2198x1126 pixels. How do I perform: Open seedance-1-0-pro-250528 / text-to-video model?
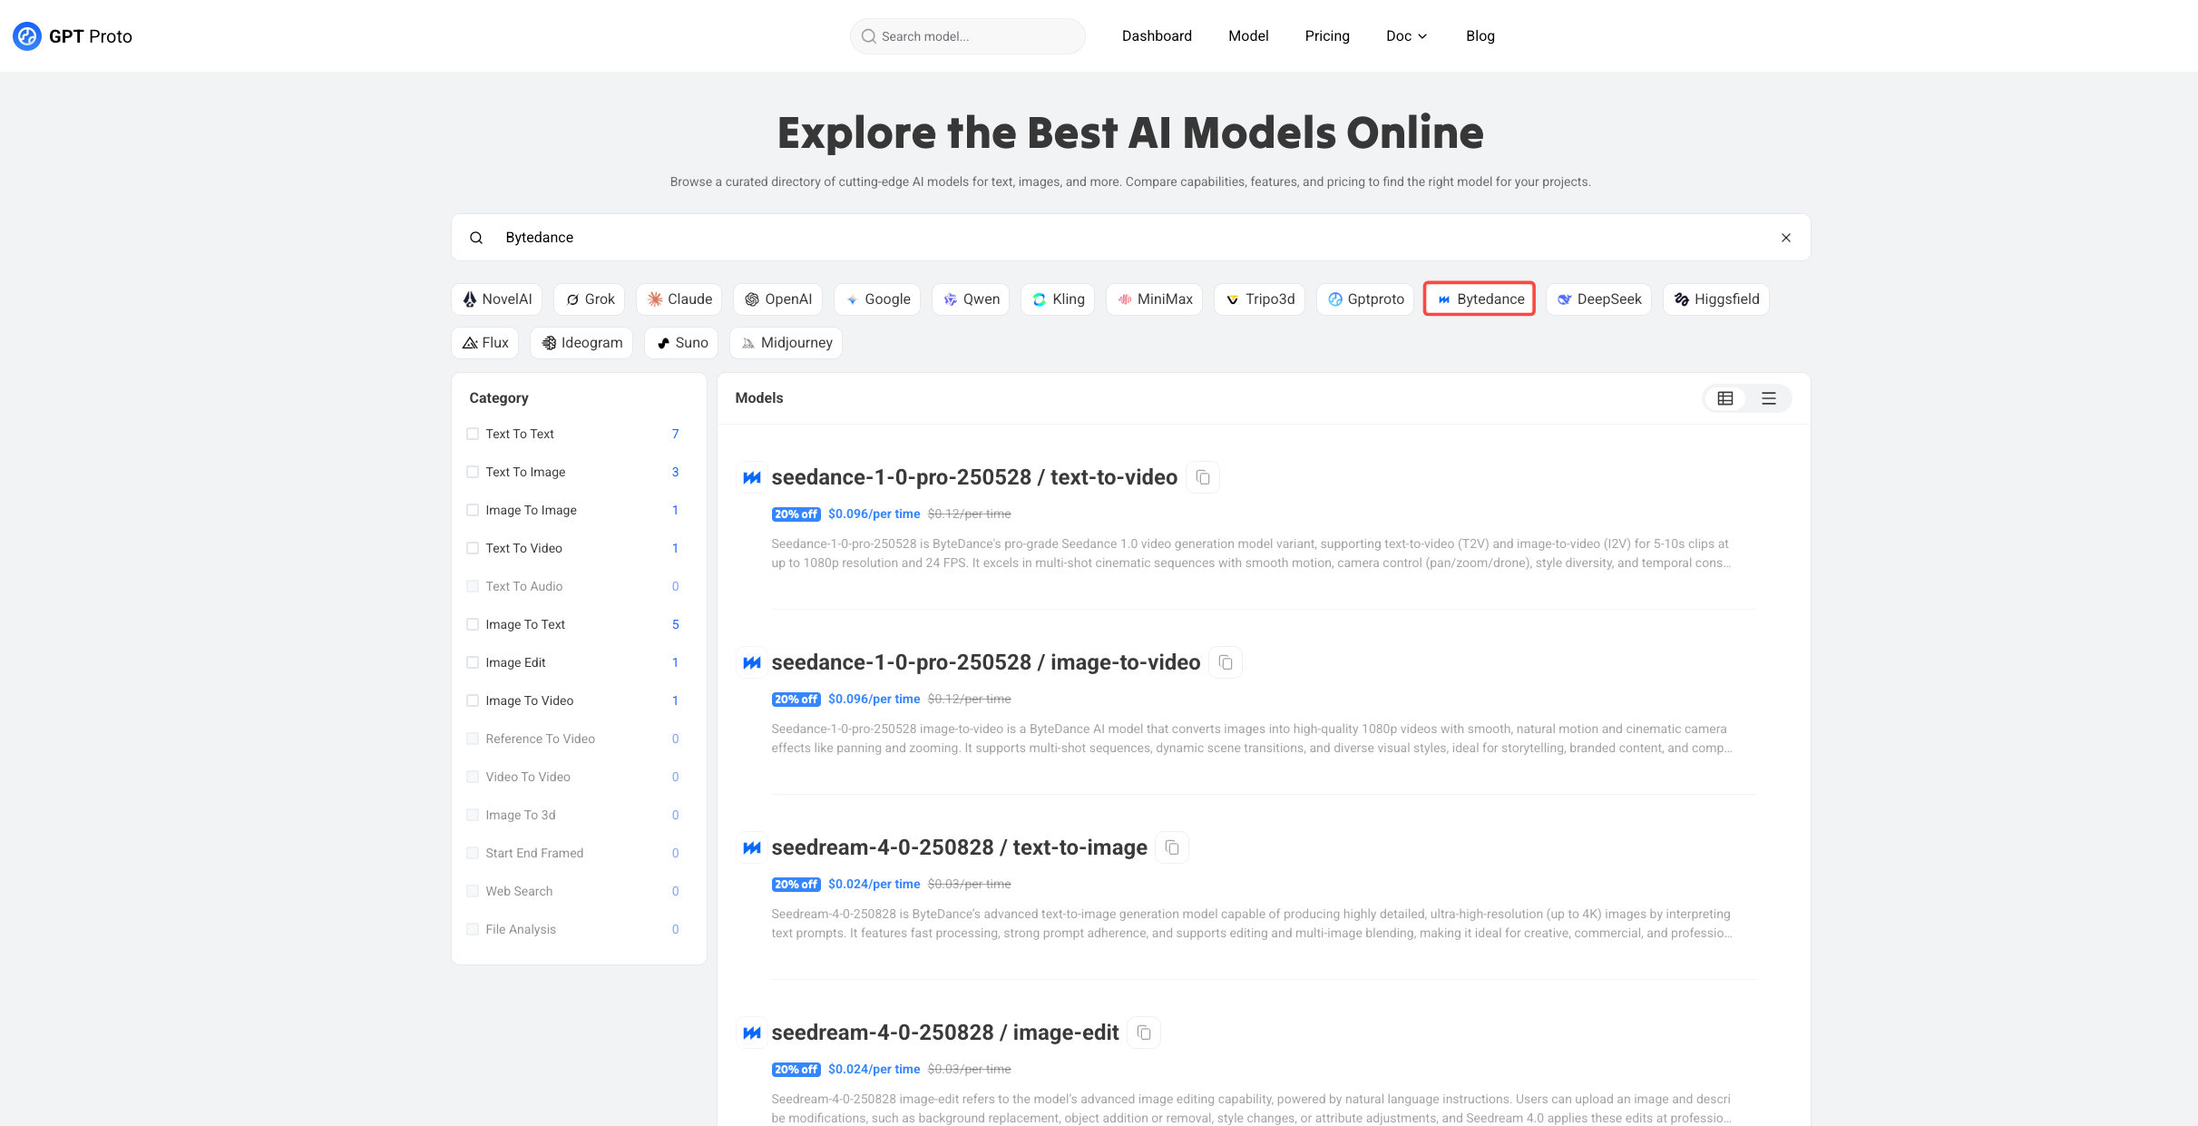pyautogui.click(x=974, y=477)
